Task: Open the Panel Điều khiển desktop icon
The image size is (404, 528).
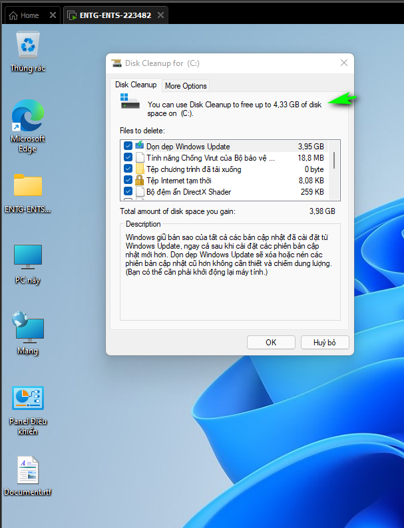Action: click(28, 398)
